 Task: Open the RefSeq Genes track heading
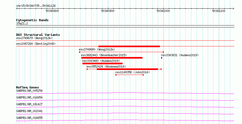point(28,87)
